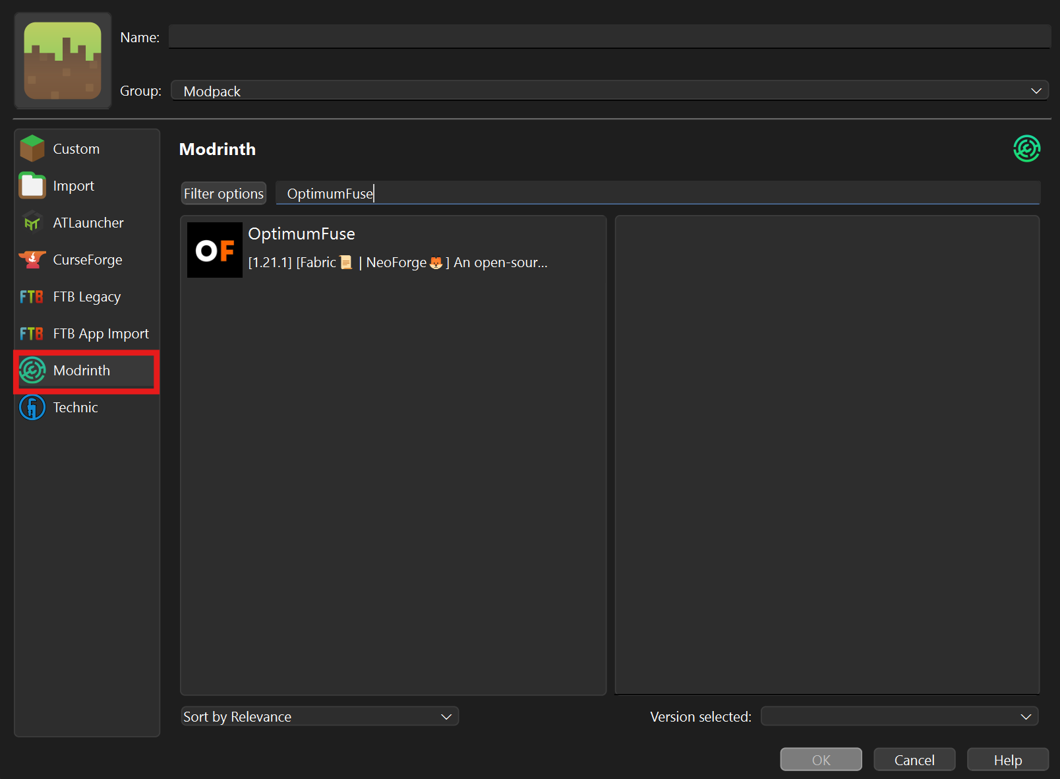
Task: Focus the instance Name field
Action: (609, 37)
